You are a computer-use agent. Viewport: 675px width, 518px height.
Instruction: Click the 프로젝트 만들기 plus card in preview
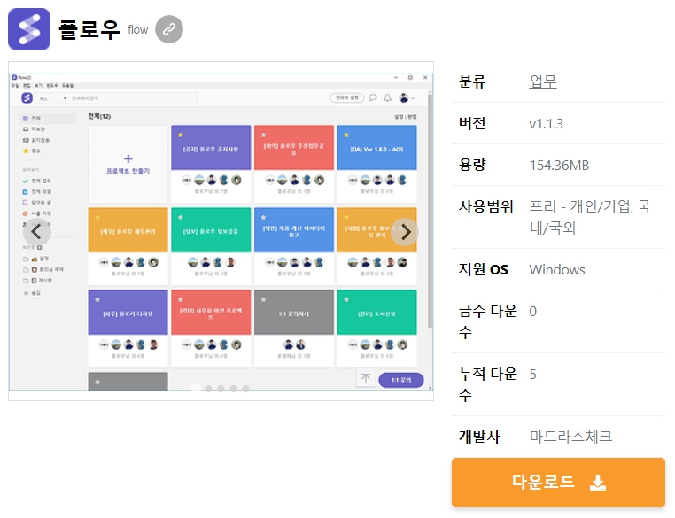pos(128,164)
